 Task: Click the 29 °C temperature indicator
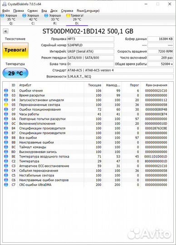coord(15,73)
